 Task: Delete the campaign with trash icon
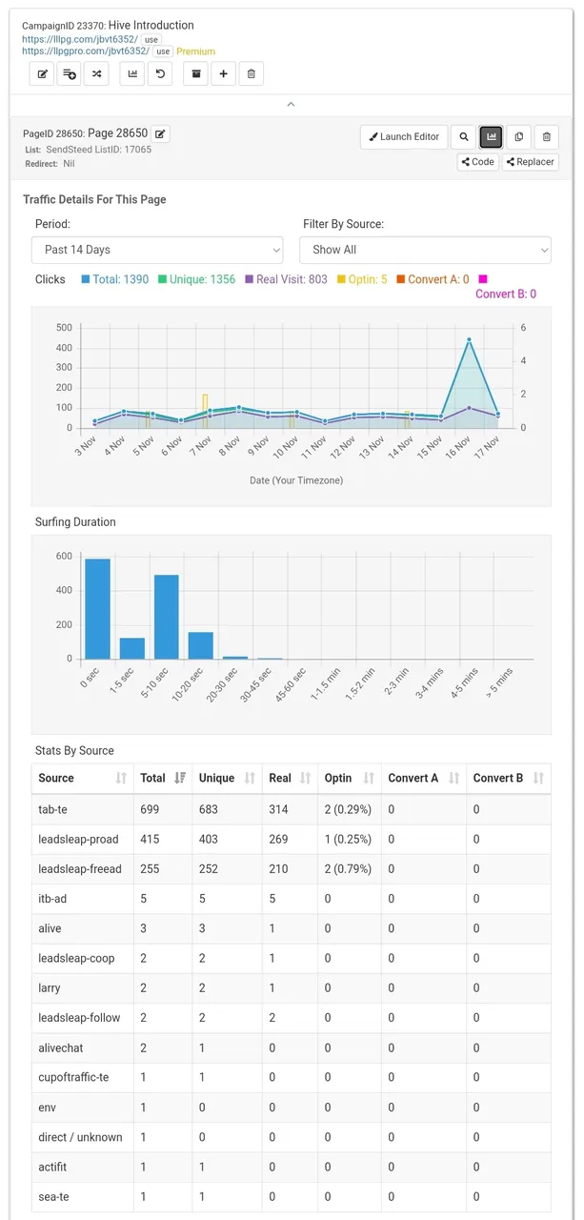(251, 73)
